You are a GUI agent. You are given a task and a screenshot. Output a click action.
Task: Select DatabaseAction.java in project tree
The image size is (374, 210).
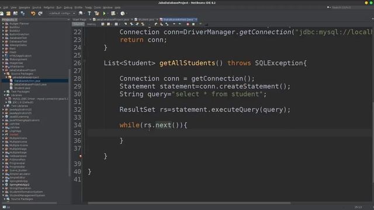pos(27,81)
